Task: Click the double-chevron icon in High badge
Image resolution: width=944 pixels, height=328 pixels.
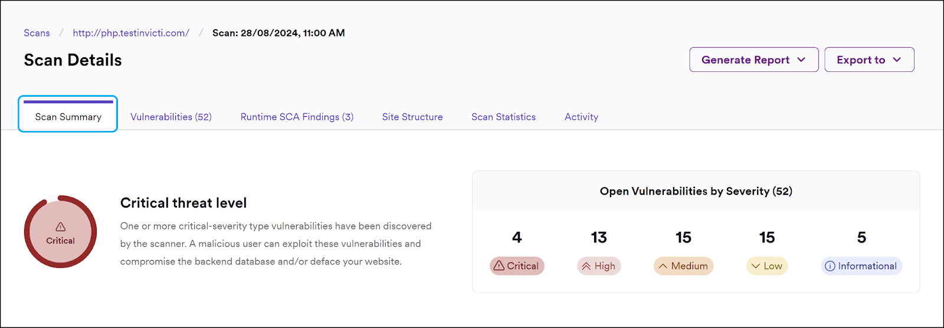Action: (x=586, y=266)
